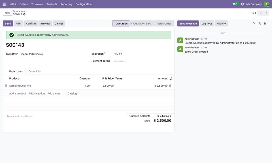The image size is (272, 163).
Task: Delete the Standing Desk Pro line
Action: (170, 86)
